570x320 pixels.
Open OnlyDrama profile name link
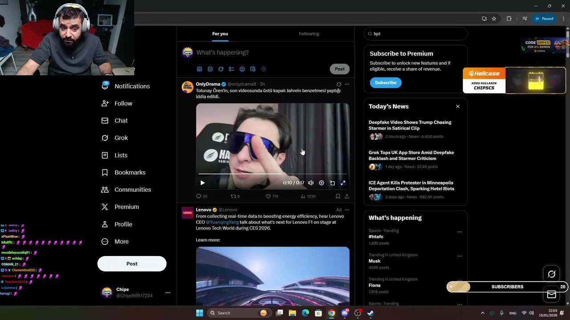click(208, 84)
